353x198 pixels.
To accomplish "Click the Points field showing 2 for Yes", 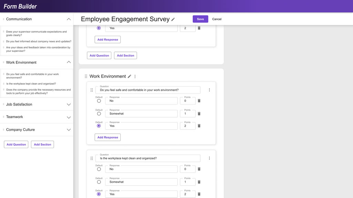I will coord(188,125).
